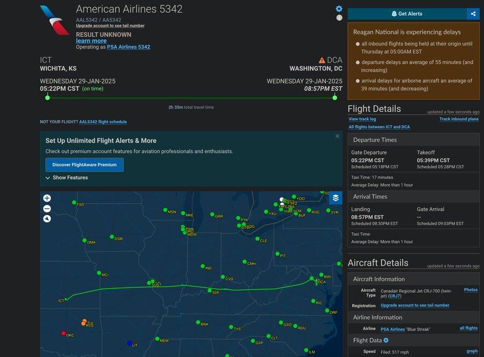
Task: Open the map layers selector
Action: (336, 198)
